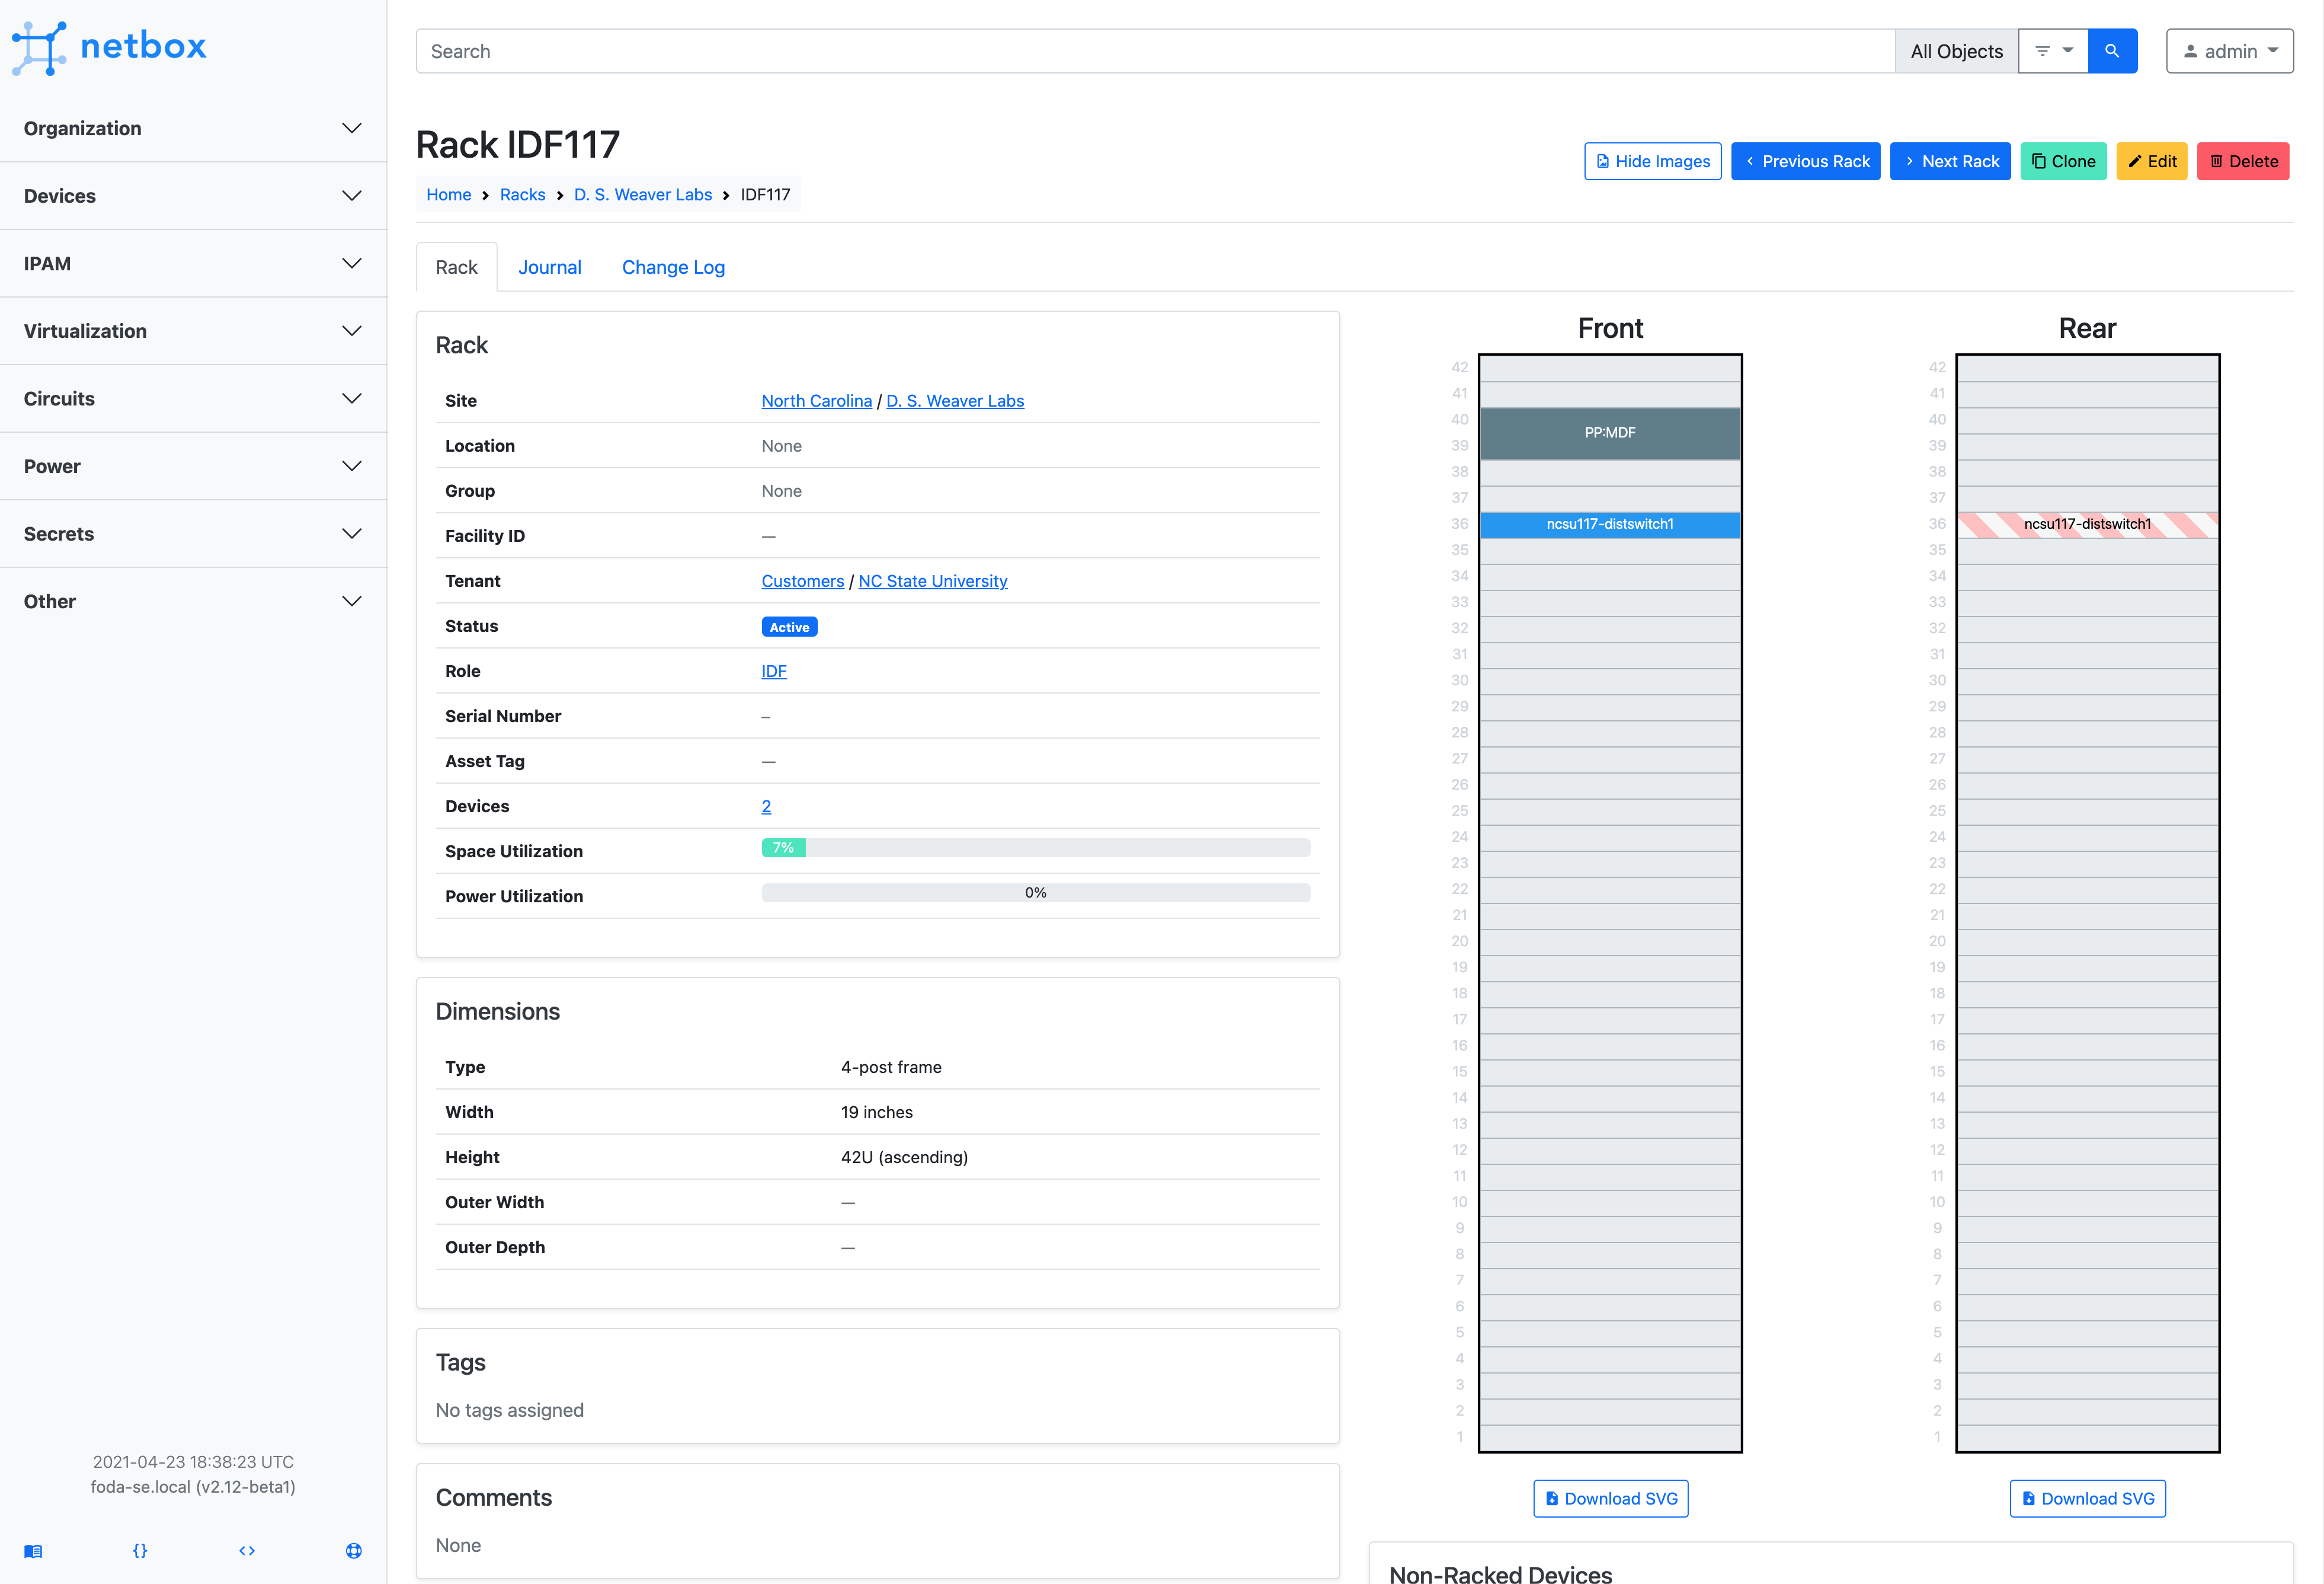2324x1584 pixels.
Task: Open the Change Log tab
Action: (x=673, y=266)
